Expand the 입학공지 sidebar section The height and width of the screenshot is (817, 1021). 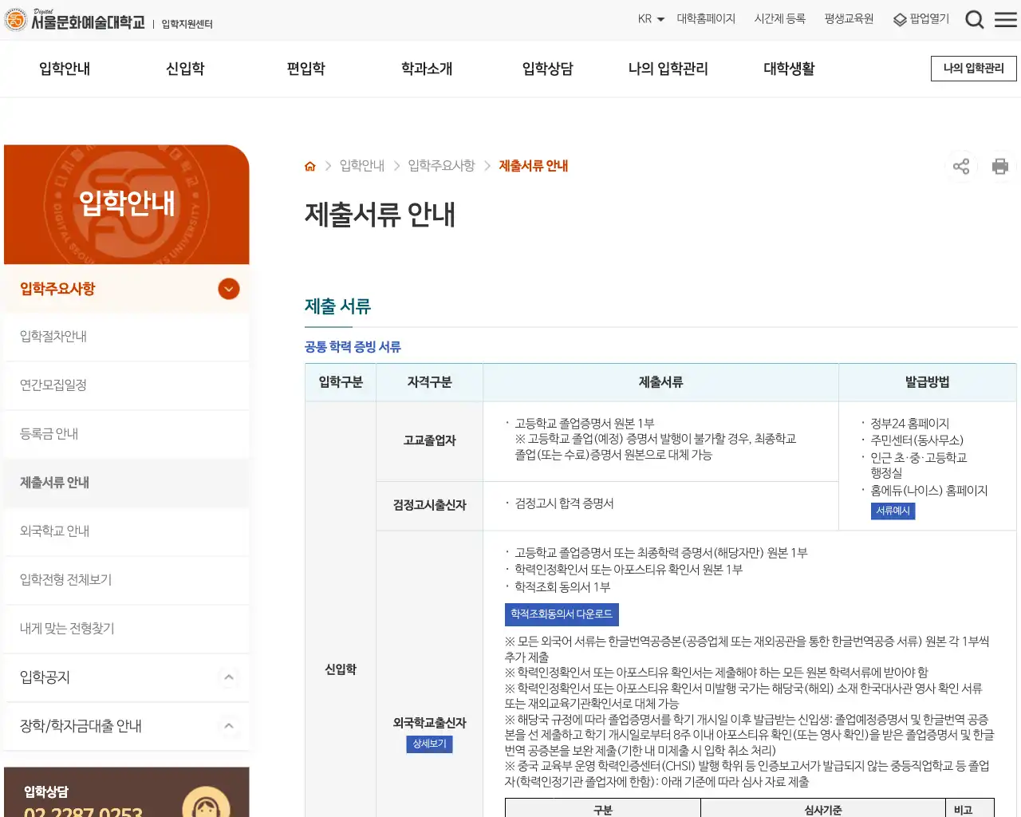point(229,677)
